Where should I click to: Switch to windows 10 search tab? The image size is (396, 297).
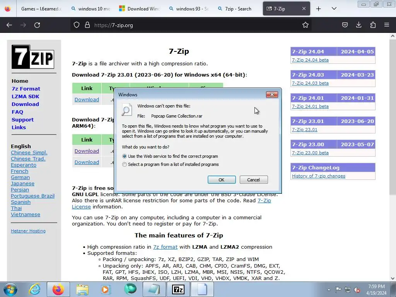pyautogui.click(x=91, y=9)
